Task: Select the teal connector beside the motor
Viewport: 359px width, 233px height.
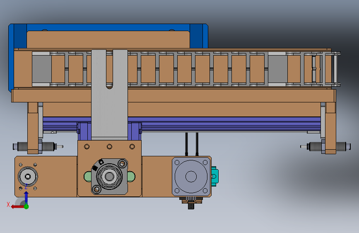Action: tap(214, 176)
